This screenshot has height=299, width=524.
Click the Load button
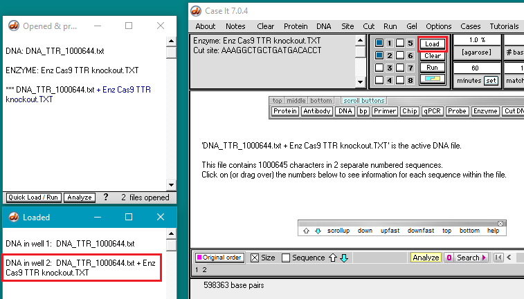pyautogui.click(x=432, y=44)
